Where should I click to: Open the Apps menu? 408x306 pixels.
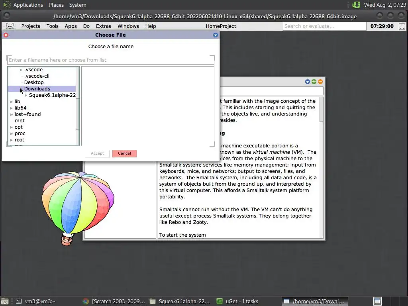pos(71,26)
